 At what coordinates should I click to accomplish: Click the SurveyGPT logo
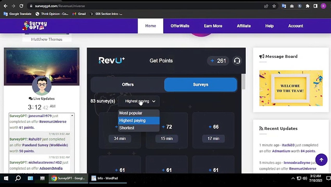pos(35,25)
